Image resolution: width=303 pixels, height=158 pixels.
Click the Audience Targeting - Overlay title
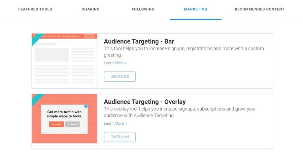[x=145, y=102]
